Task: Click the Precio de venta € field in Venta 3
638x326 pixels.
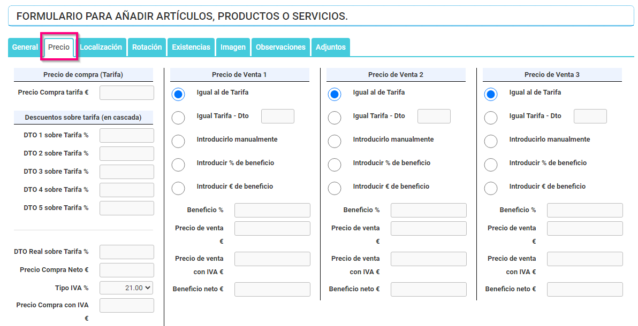Action: click(x=584, y=228)
